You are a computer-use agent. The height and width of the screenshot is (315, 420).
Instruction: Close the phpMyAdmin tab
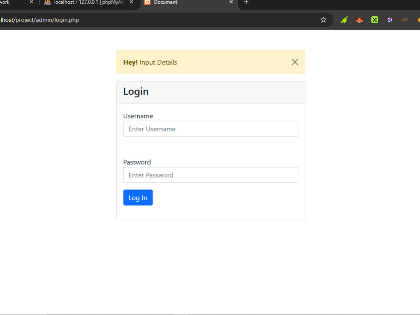coord(131,2)
